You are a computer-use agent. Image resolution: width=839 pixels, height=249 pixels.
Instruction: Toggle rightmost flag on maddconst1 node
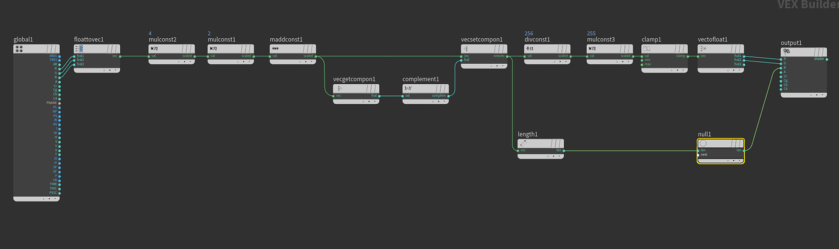click(x=312, y=49)
